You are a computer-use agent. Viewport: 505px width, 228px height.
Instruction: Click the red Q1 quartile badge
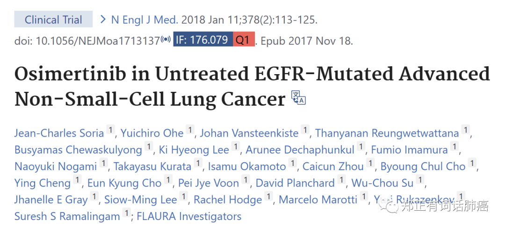244,40
